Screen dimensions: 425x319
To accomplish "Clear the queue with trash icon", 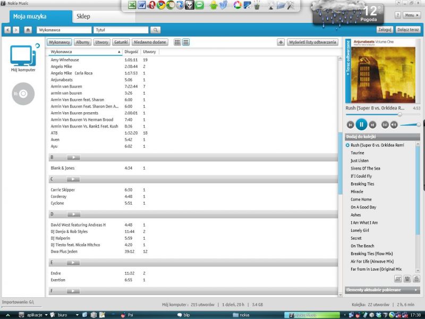I will [x=416, y=279].
